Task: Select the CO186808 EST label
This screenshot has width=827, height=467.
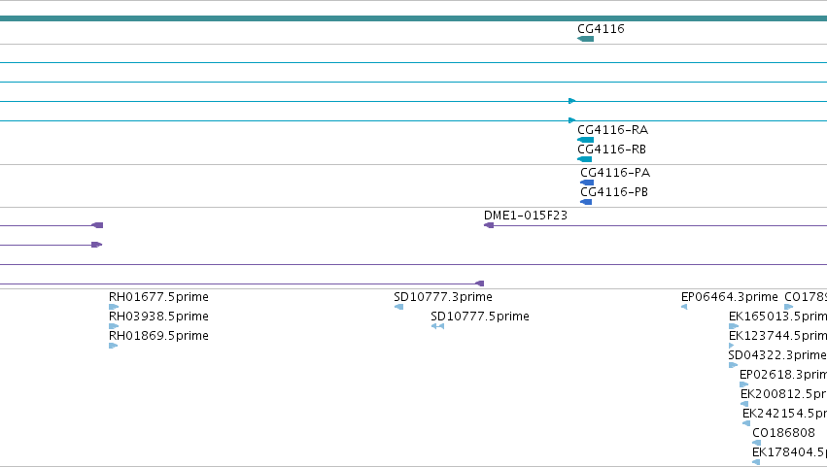Action: tap(783, 433)
